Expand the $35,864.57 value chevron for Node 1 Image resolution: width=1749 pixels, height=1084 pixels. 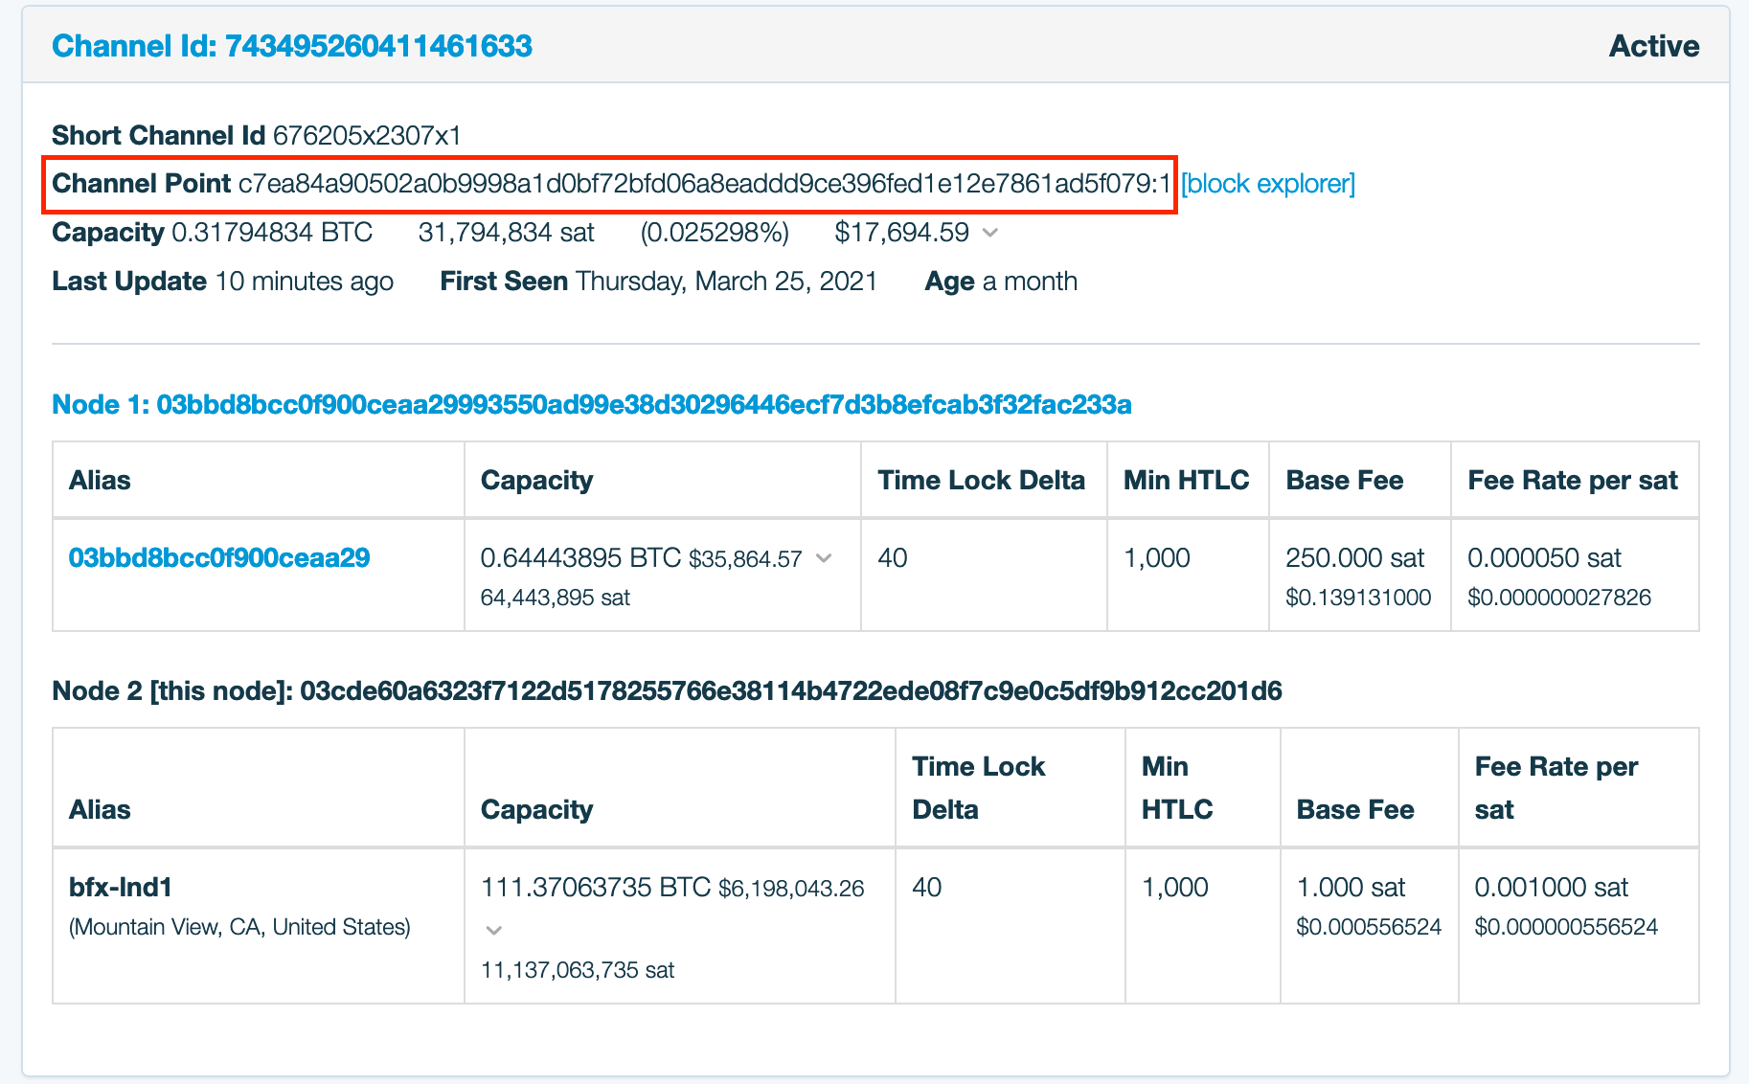tap(826, 558)
